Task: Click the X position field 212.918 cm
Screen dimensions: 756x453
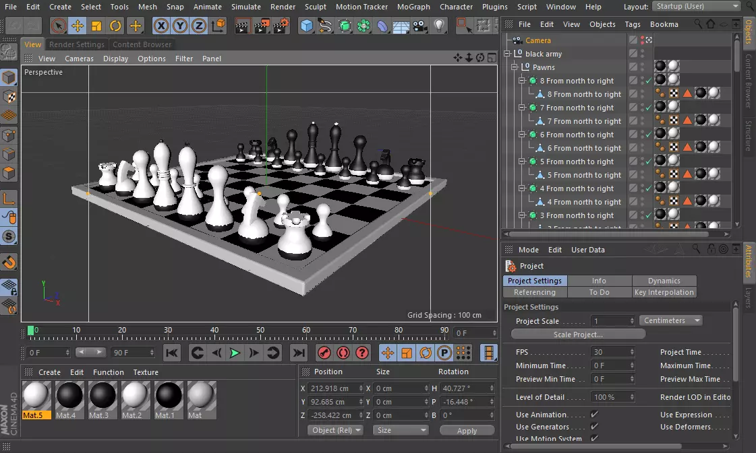Action: (336, 388)
